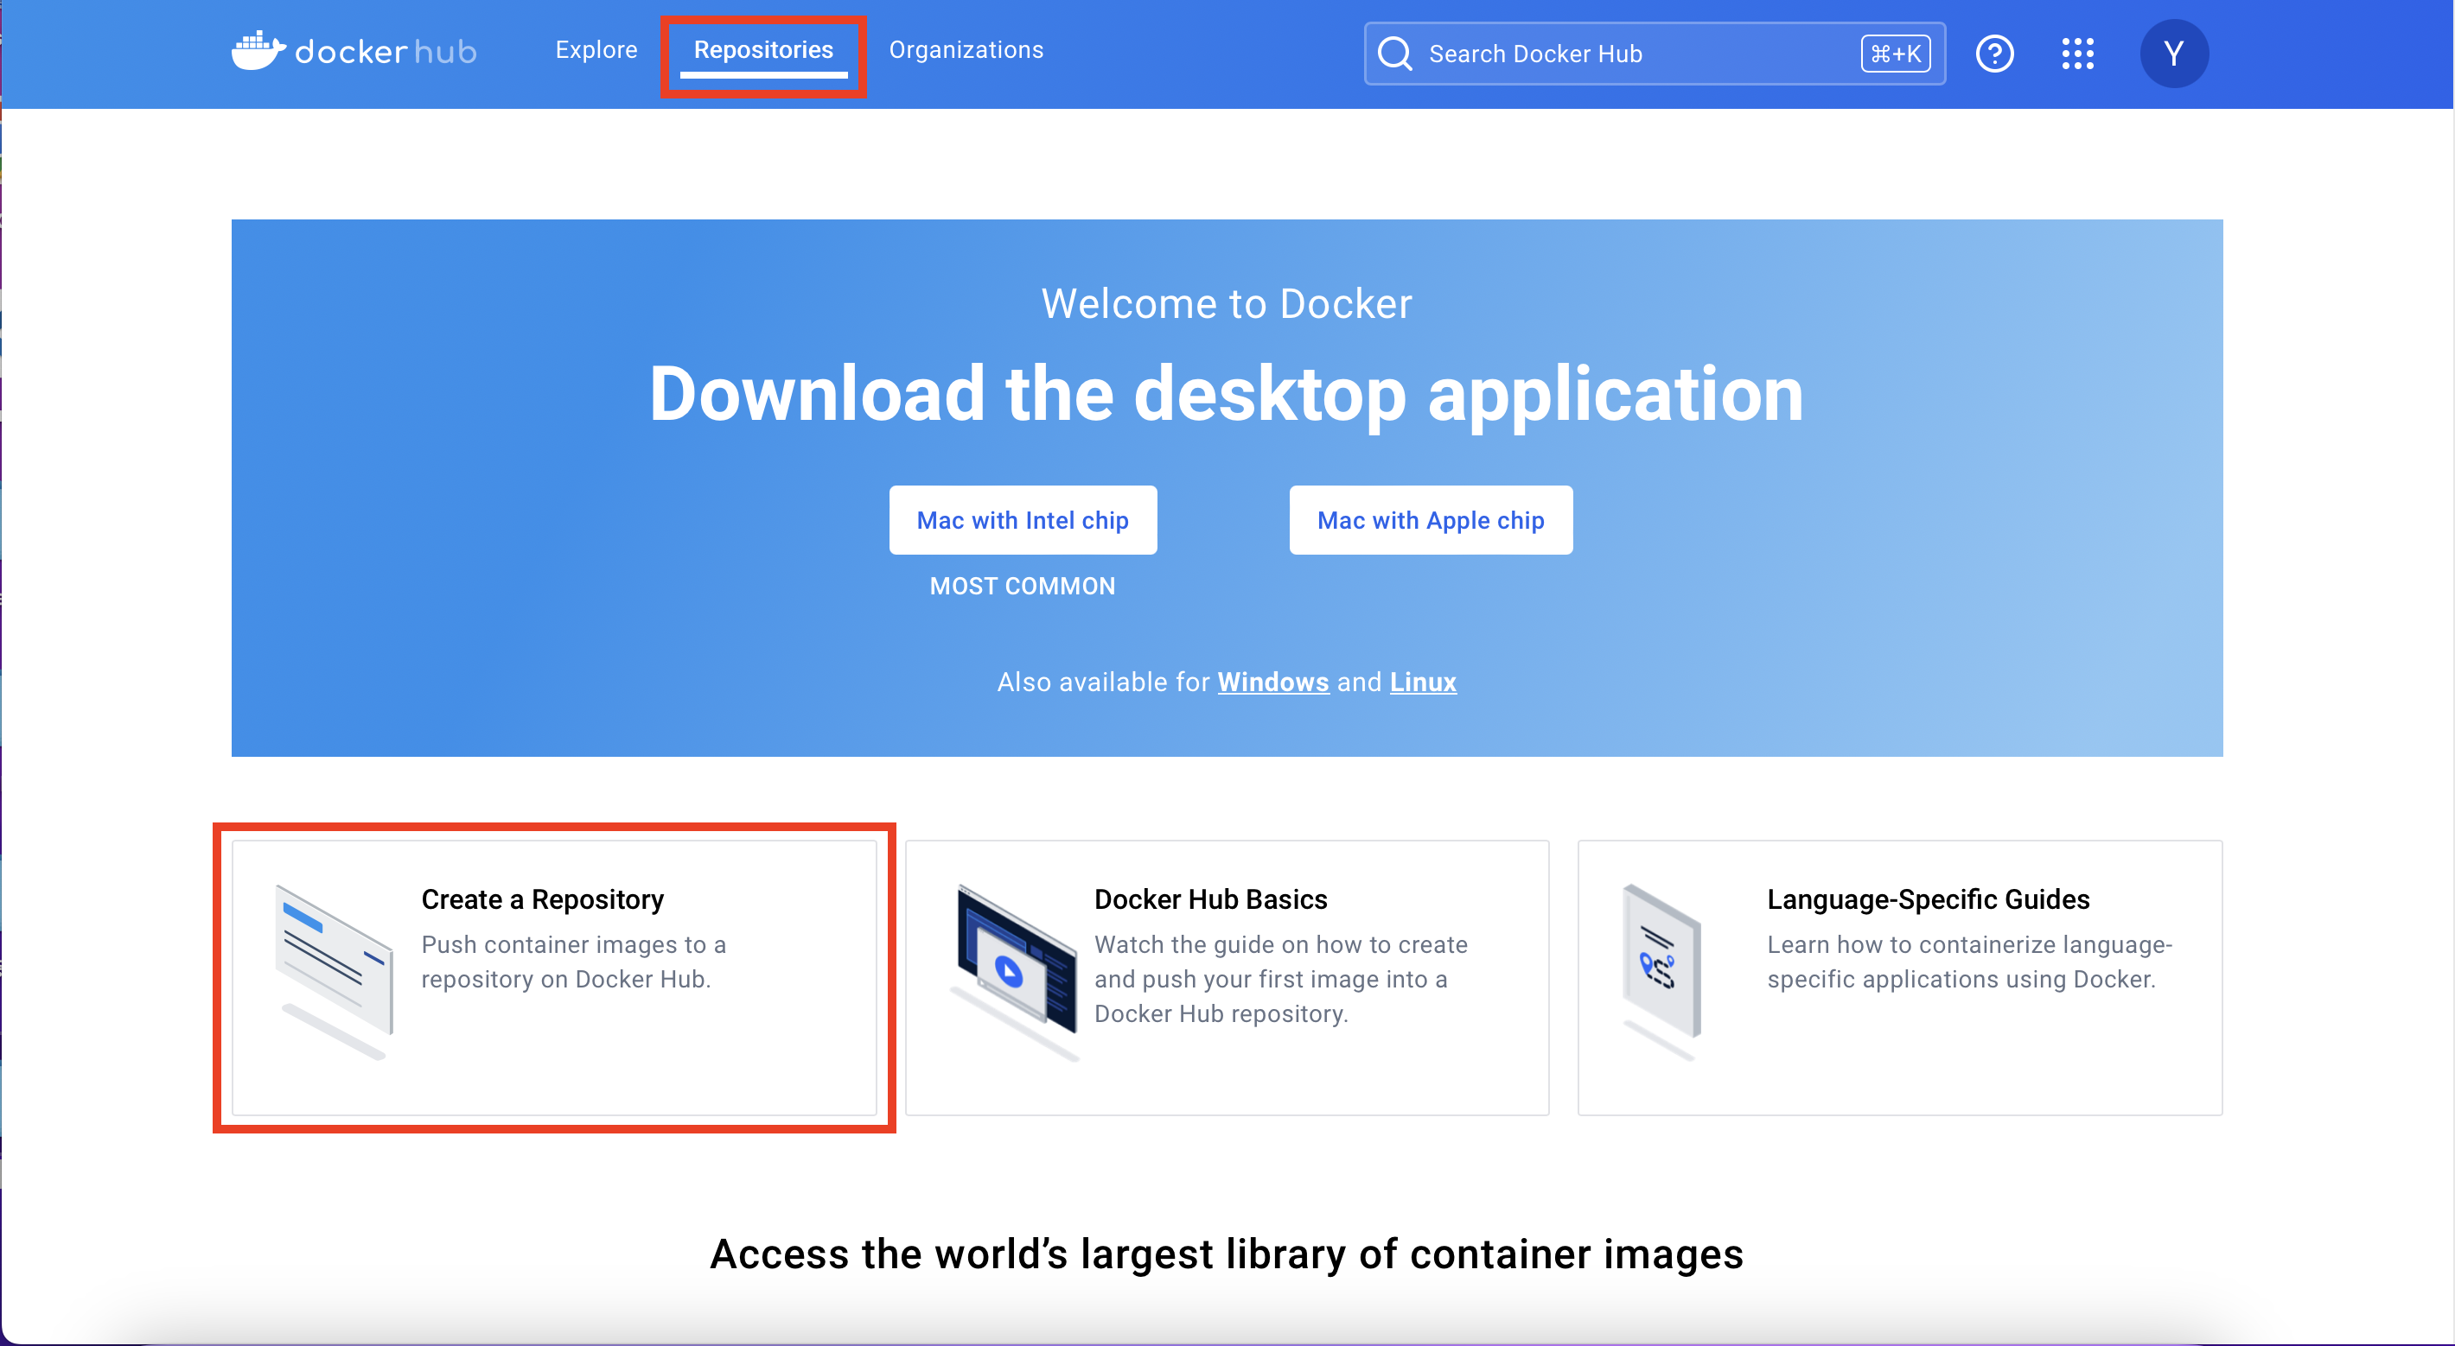The width and height of the screenshot is (2455, 1346).
Task: Follow the Windows download link
Action: point(1272,682)
